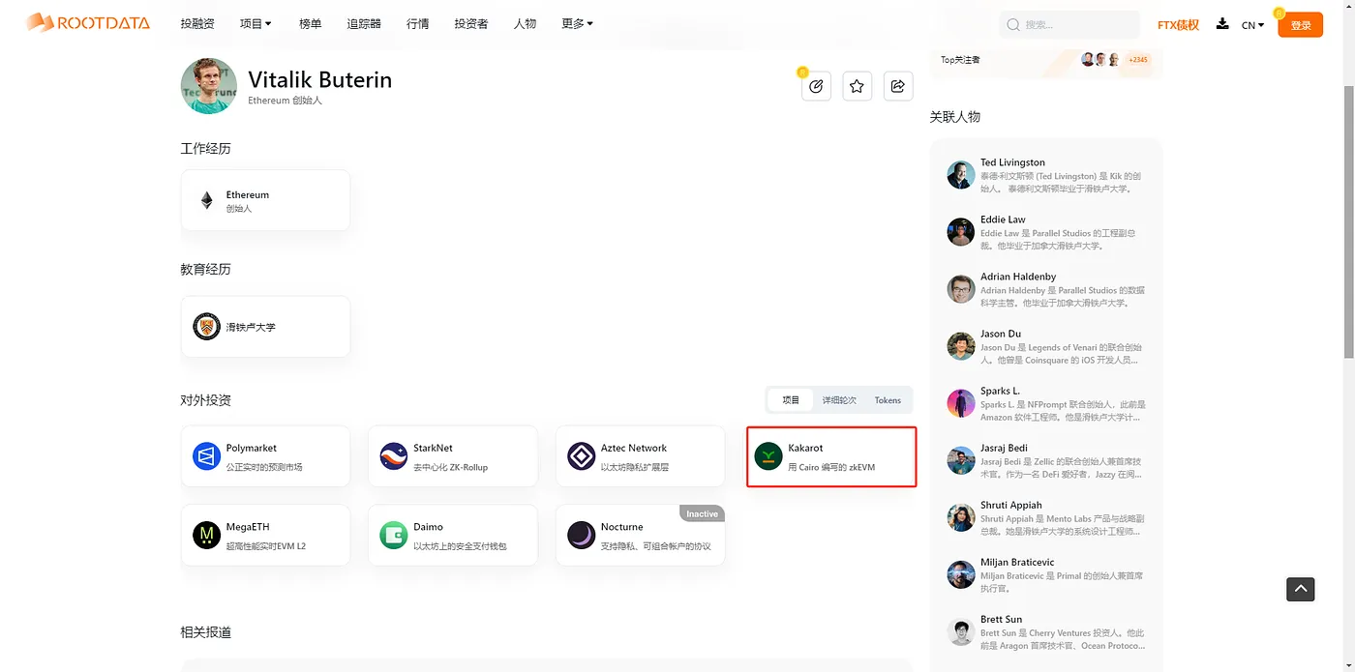Click Shruti Appiah's avatar
1355x672 pixels.
click(961, 517)
